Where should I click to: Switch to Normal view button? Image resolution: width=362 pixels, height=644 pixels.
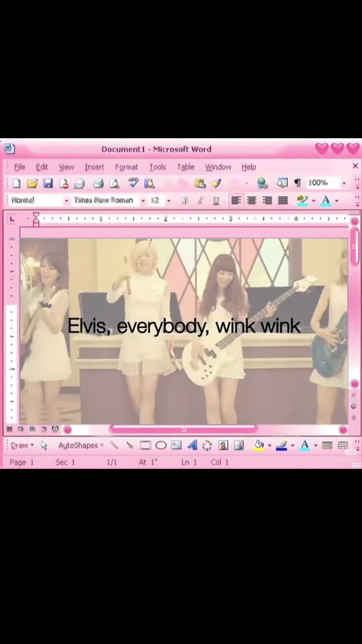tap(9, 429)
